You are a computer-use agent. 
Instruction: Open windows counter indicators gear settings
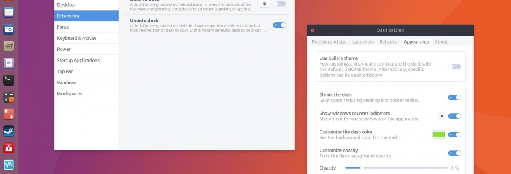442,116
